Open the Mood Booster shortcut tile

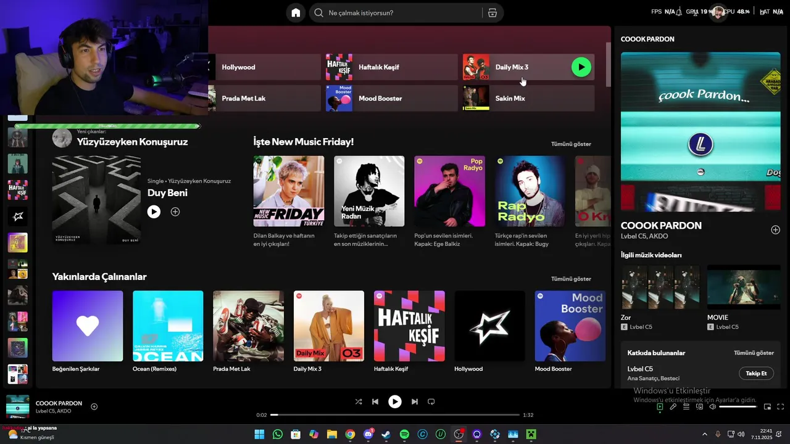(392, 98)
